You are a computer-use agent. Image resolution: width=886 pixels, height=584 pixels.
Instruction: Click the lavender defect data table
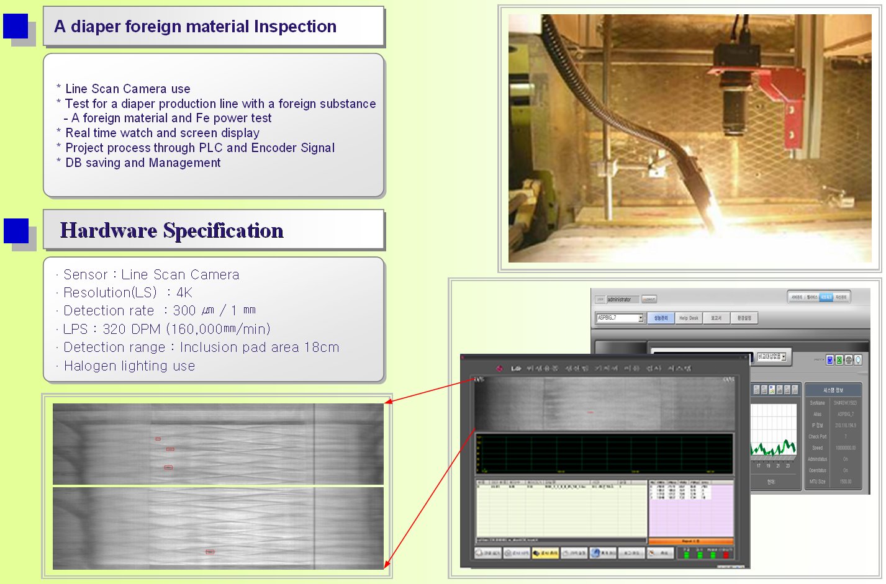point(691,508)
